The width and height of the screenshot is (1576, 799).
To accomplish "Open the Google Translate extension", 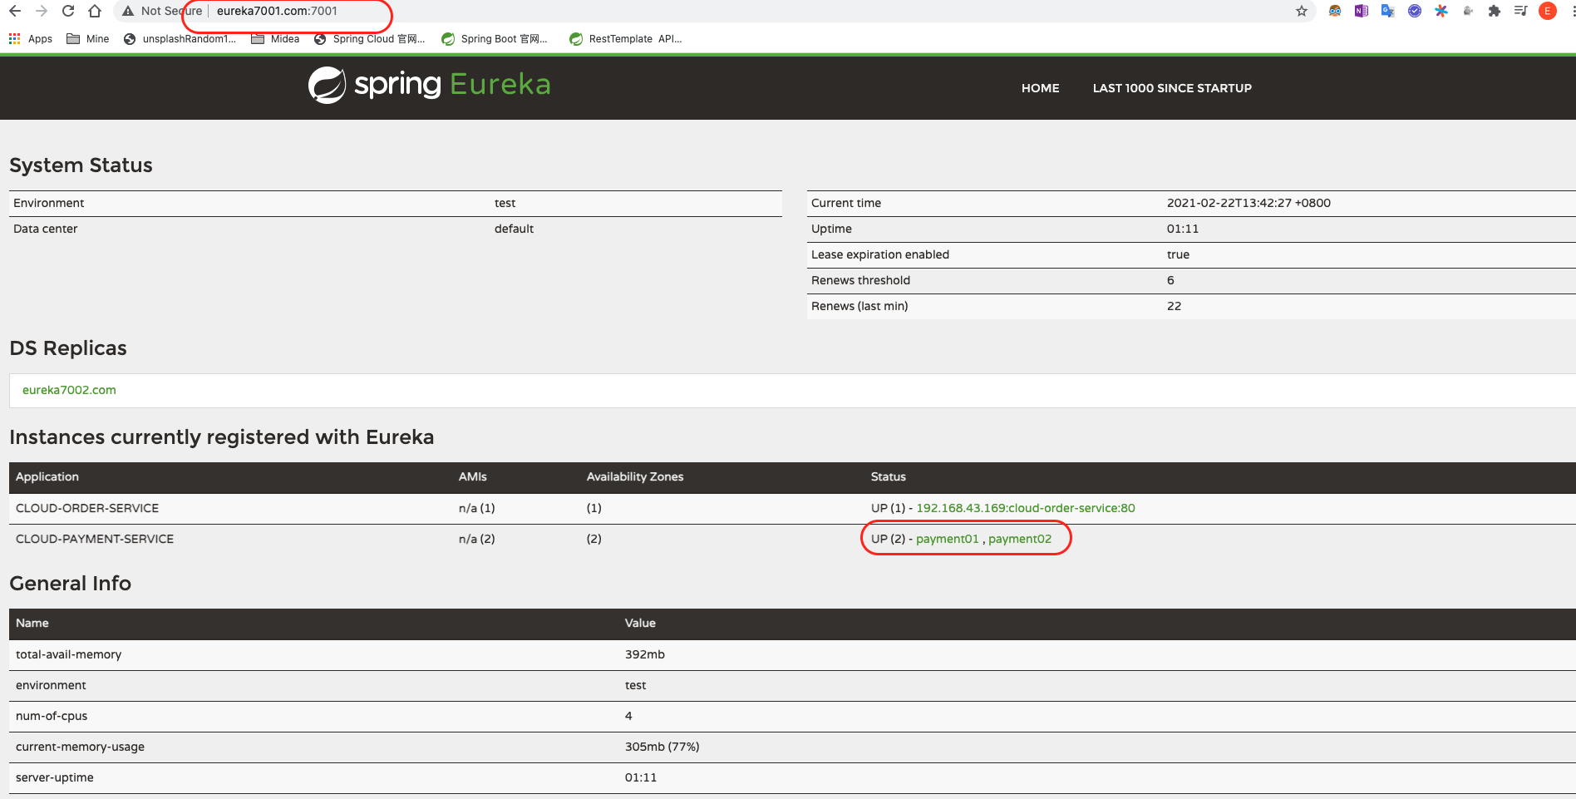I will point(1387,11).
